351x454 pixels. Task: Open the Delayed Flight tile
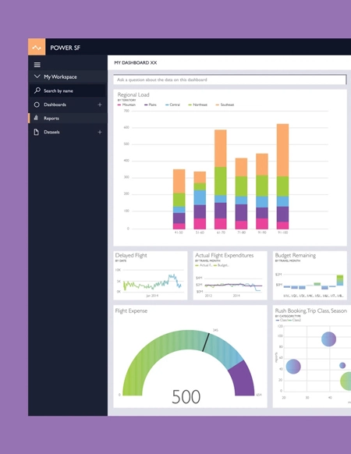pyautogui.click(x=151, y=275)
